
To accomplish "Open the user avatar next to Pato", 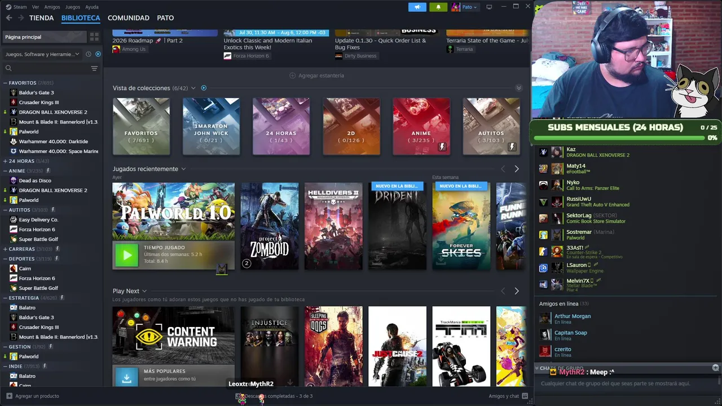I will tap(456, 7).
